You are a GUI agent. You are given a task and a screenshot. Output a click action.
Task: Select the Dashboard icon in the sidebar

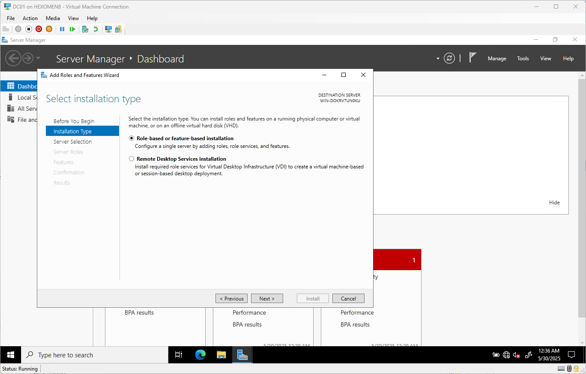pyautogui.click(x=11, y=86)
